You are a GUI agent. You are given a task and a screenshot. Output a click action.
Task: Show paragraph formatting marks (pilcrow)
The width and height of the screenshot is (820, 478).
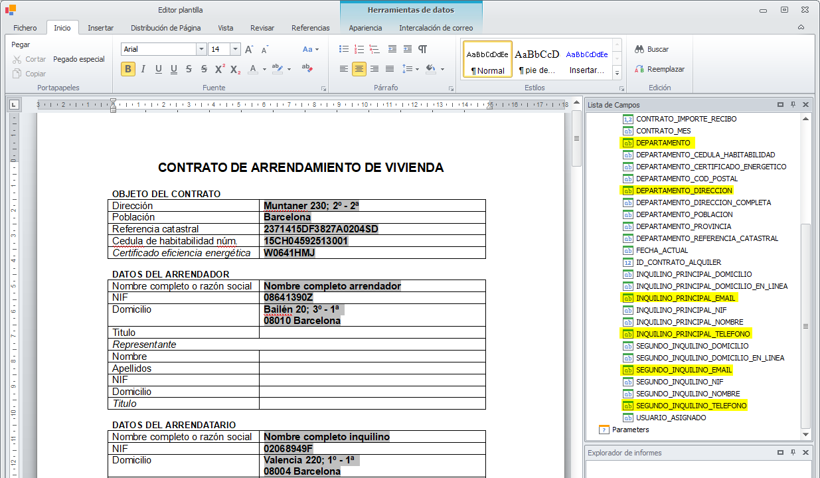coord(423,49)
